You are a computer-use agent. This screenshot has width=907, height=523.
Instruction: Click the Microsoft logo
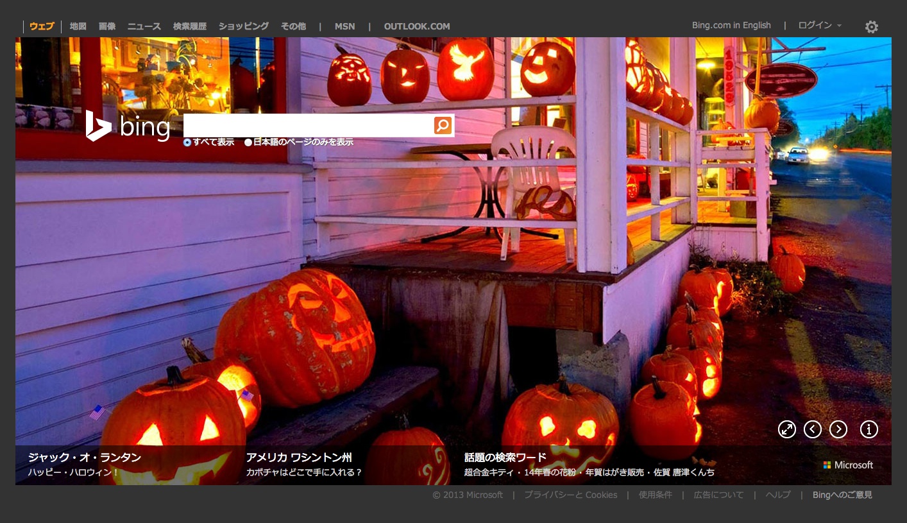[x=848, y=465]
